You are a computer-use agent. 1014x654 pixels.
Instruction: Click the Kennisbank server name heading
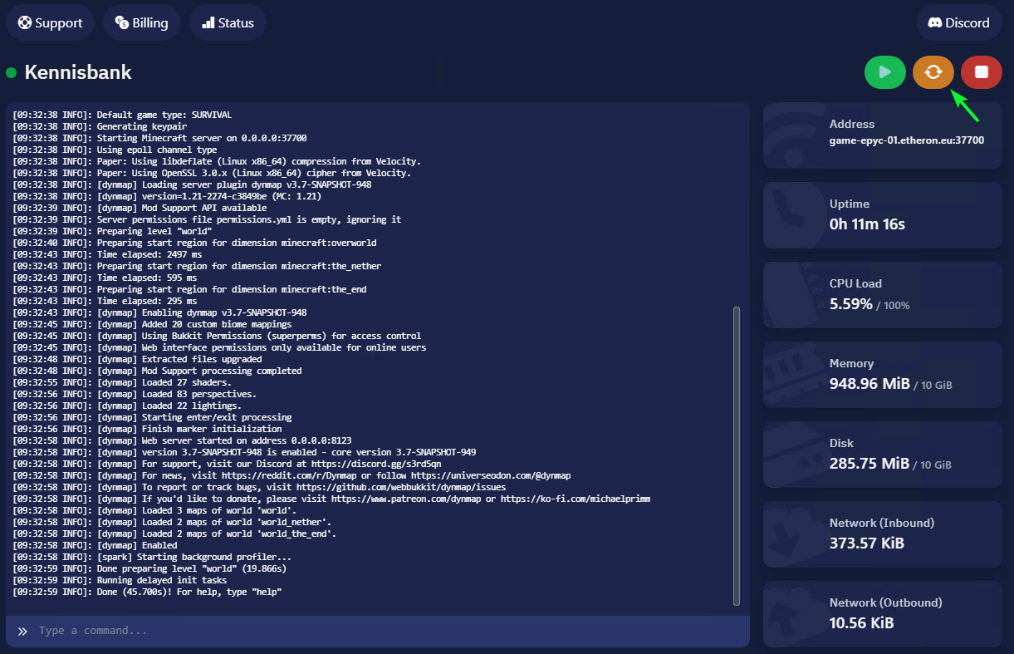78,72
